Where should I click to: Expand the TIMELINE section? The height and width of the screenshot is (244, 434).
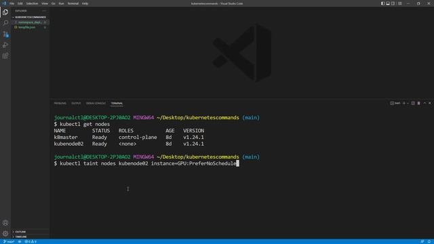pos(30,237)
